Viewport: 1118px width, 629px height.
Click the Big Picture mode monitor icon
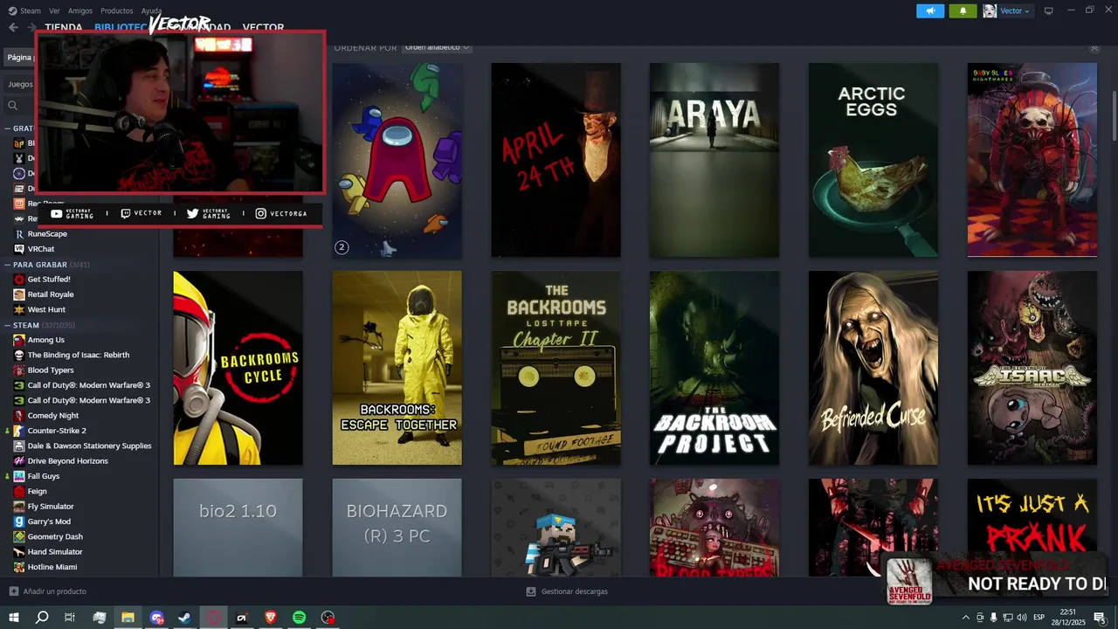tap(1049, 10)
